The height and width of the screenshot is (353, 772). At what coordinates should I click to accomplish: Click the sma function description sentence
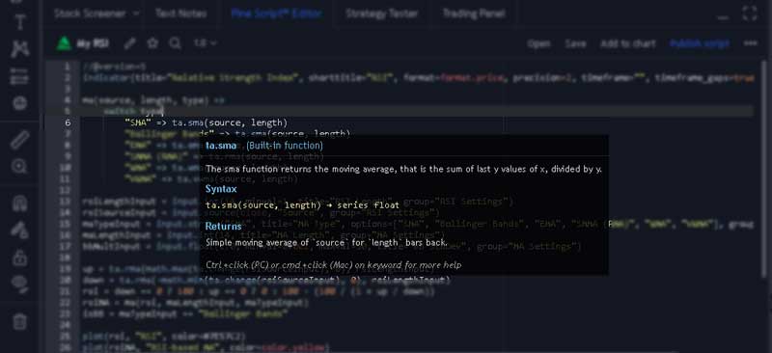(x=403, y=169)
